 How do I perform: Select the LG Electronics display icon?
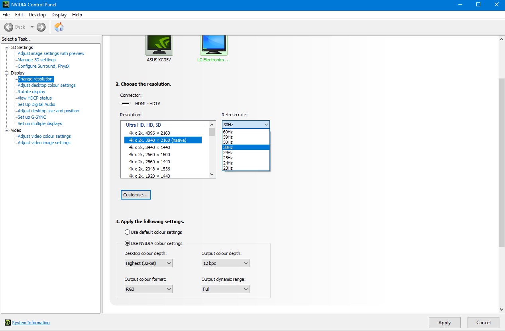(x=214, y=45)
